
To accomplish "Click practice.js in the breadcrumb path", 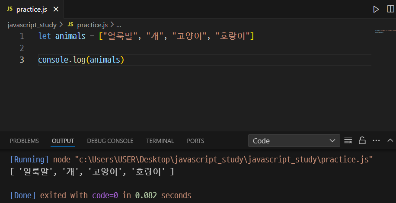I will tap(92, 25).
